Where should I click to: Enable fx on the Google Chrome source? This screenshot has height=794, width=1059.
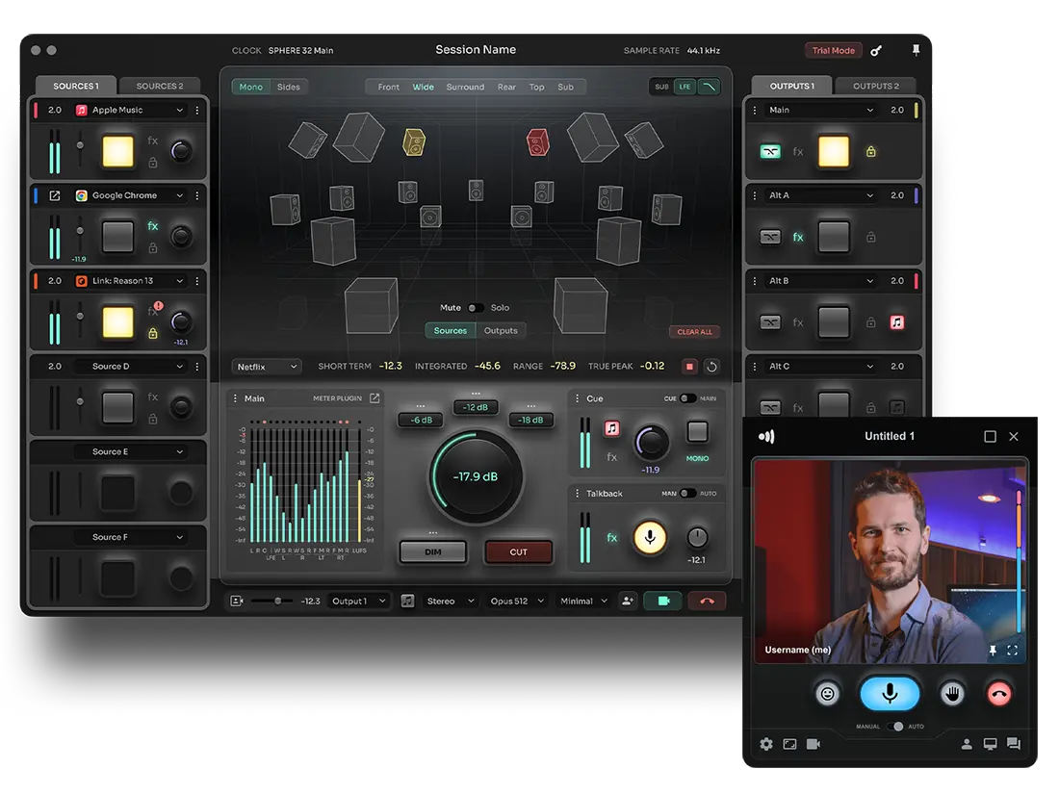click(x=153, y=227)
